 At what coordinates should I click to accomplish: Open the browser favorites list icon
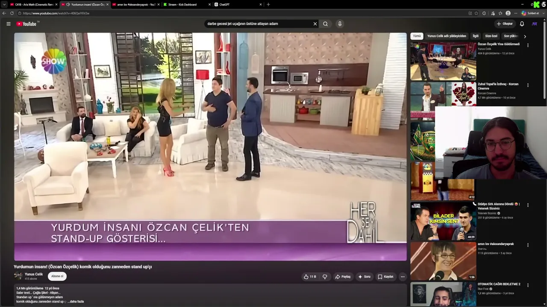point(500,13)
